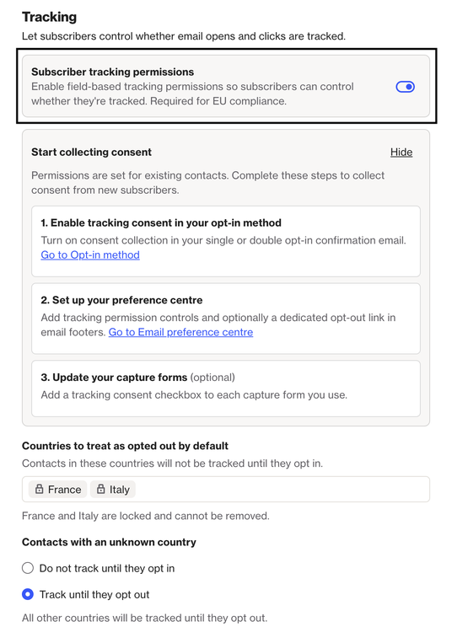
Task: Hide the Start collecting consent panel
Action: pyautogui.click(x=401, y=153)
